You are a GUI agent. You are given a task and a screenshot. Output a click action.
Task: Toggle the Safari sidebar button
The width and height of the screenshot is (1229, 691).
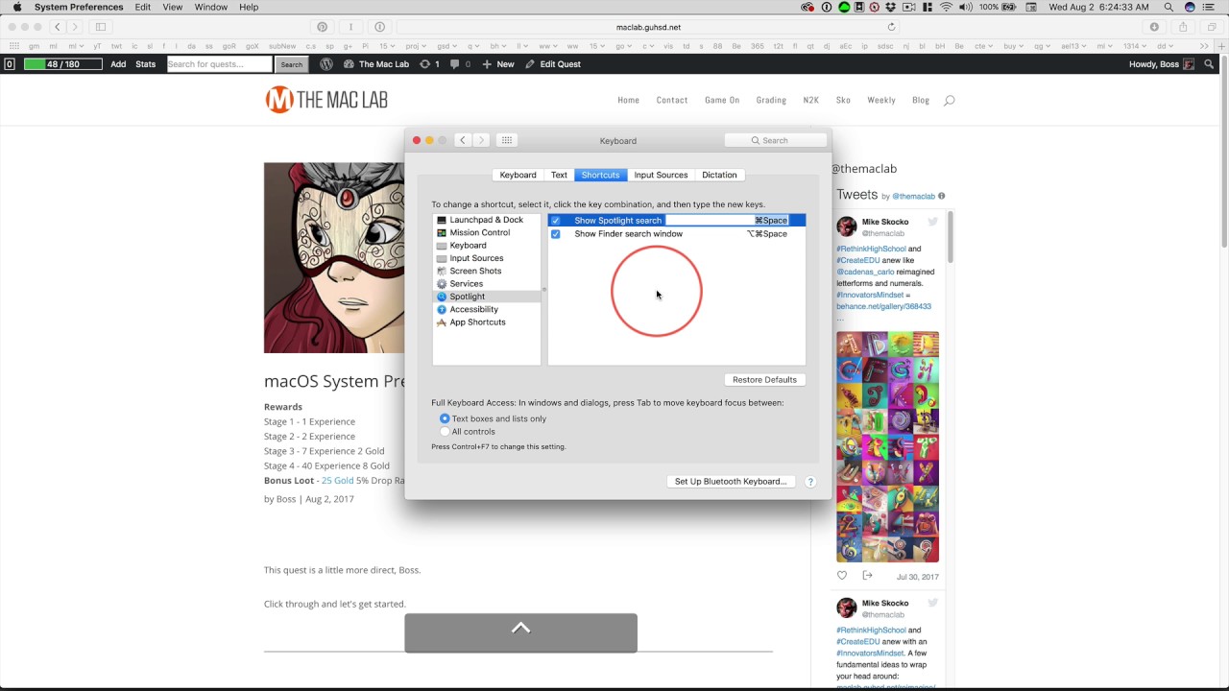coord(101,27)
